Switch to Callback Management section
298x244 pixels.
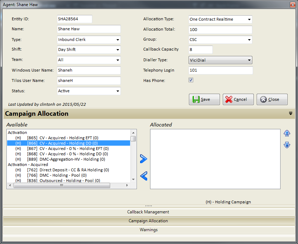[x=149, y=212]
